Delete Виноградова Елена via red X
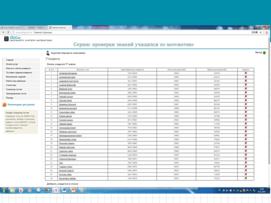Image resolution: width=271 pixels, height=203 pixels. click(246, 92)
